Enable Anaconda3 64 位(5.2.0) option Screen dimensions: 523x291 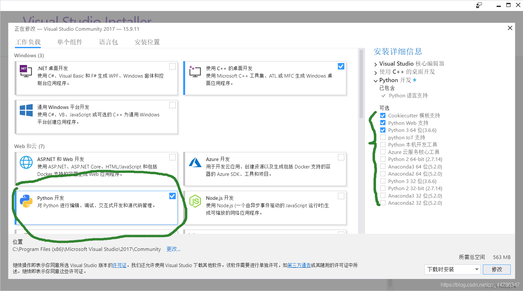383,167
